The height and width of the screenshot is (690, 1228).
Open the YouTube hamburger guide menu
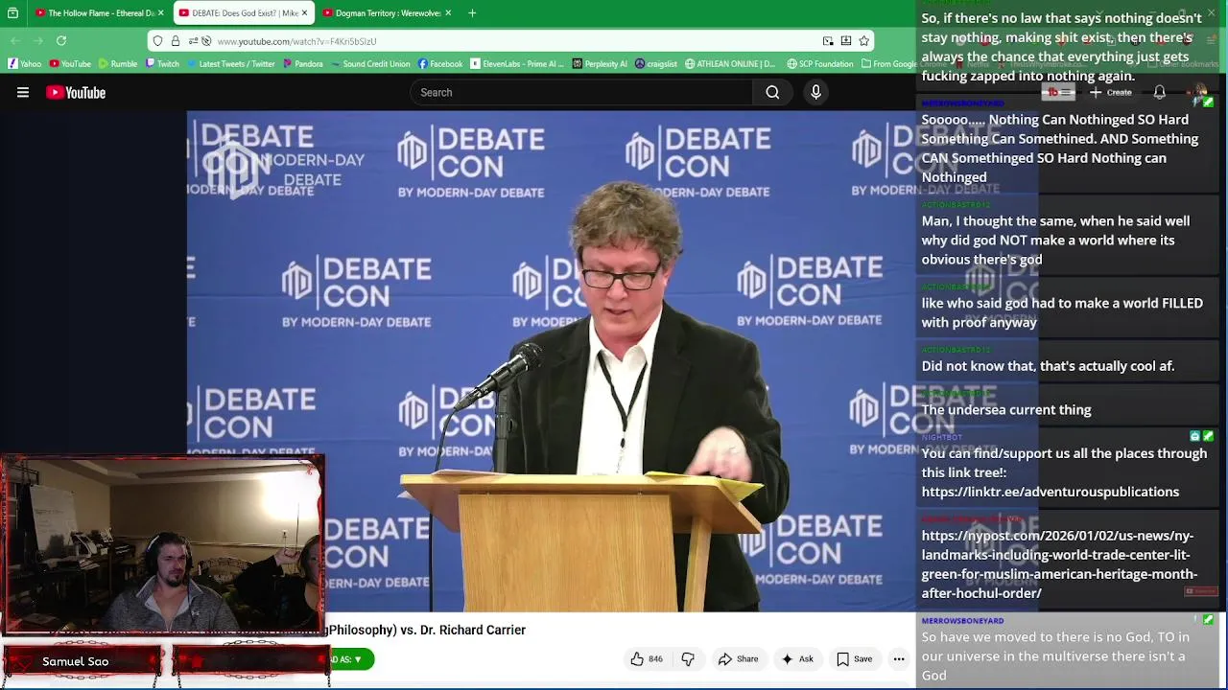coord(23,93)
